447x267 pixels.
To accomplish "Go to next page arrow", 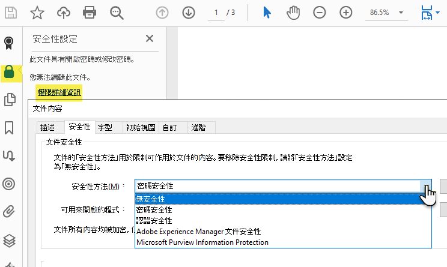I will (x=189, y=13).
